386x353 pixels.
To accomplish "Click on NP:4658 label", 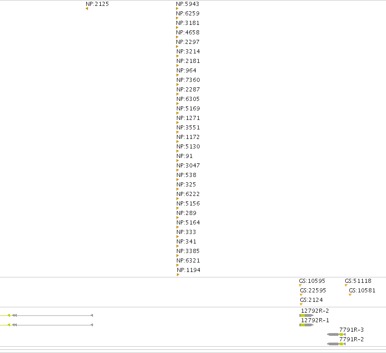I will coord(188,33).
